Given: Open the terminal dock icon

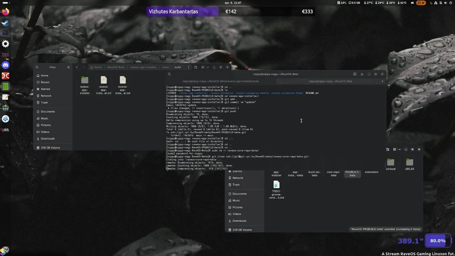Looking at the screenshot, I should 5,33.
